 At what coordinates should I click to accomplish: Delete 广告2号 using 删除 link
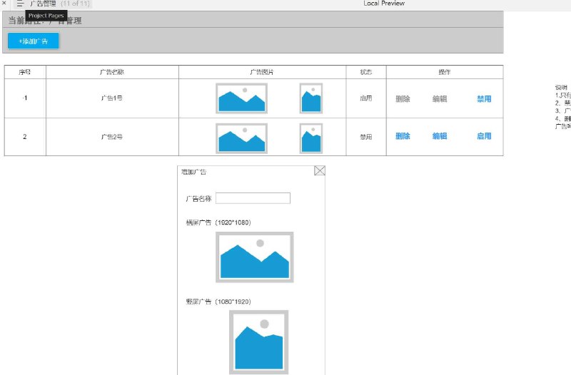click(x=403, y=136)
